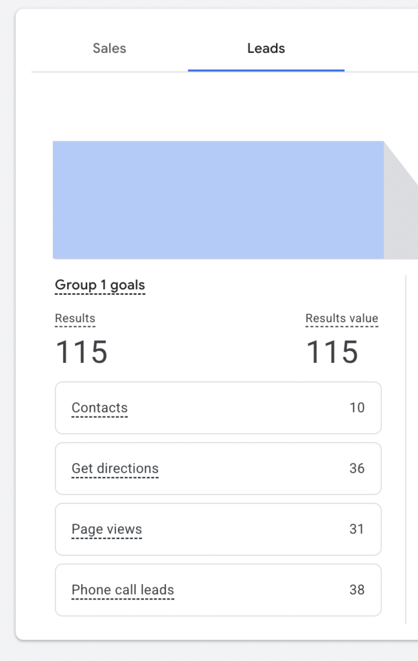Open the Contacts goal label

click(99, 408)
